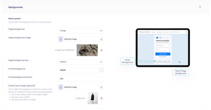
Task: Open the Page background size dropdown
Action: [x=81, y=62]
